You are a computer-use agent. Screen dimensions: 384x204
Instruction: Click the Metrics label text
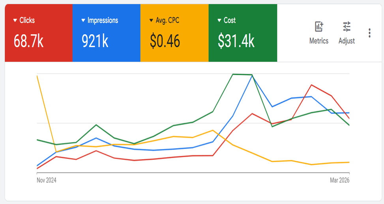tap(319, 41)
